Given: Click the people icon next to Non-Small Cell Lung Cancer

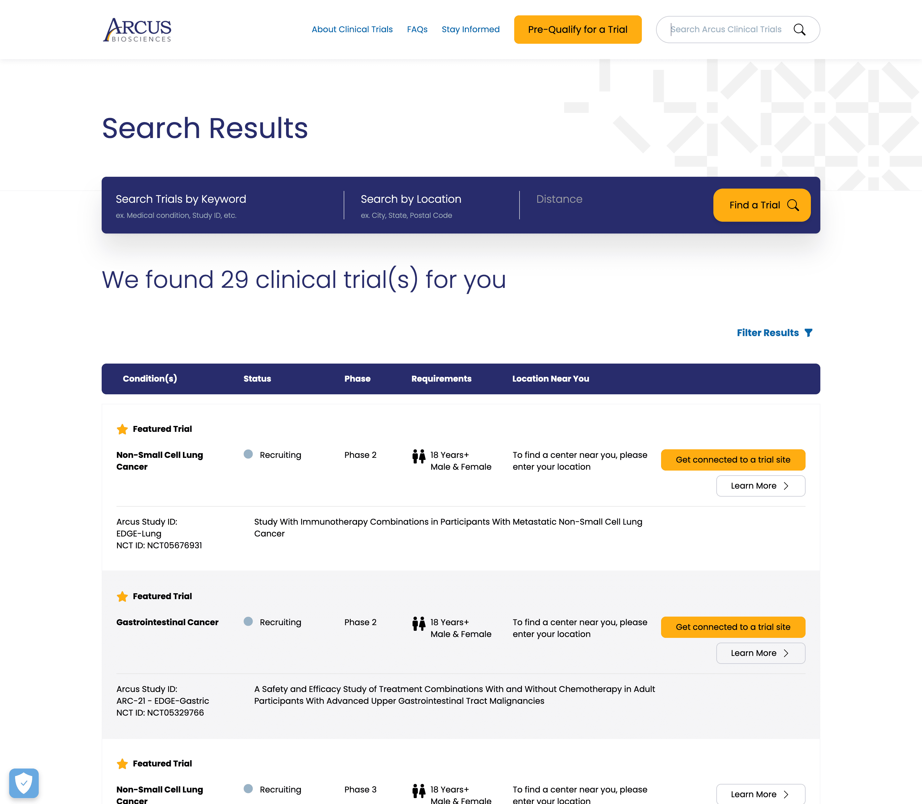Looking at the screenshot, I should pyautogui.click(x=419, y=461).
